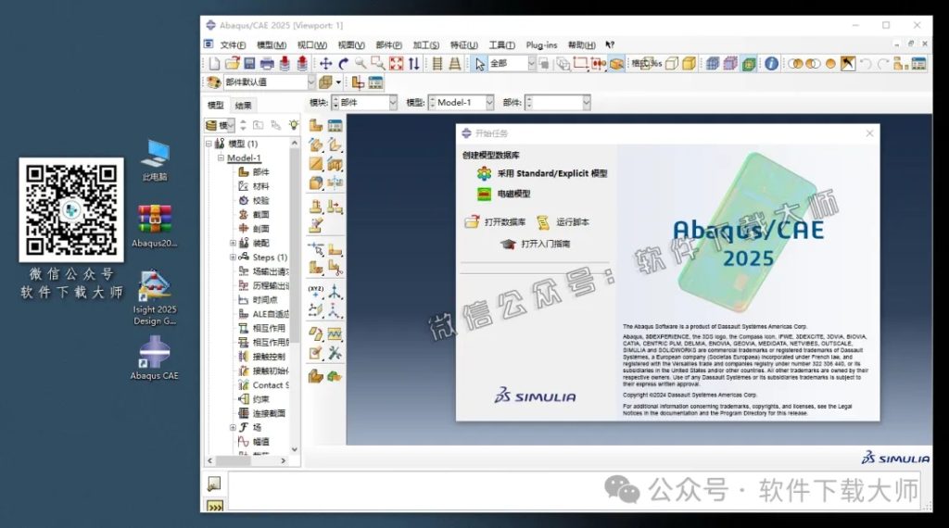Select the Magnify view tool

coord(361,64)
